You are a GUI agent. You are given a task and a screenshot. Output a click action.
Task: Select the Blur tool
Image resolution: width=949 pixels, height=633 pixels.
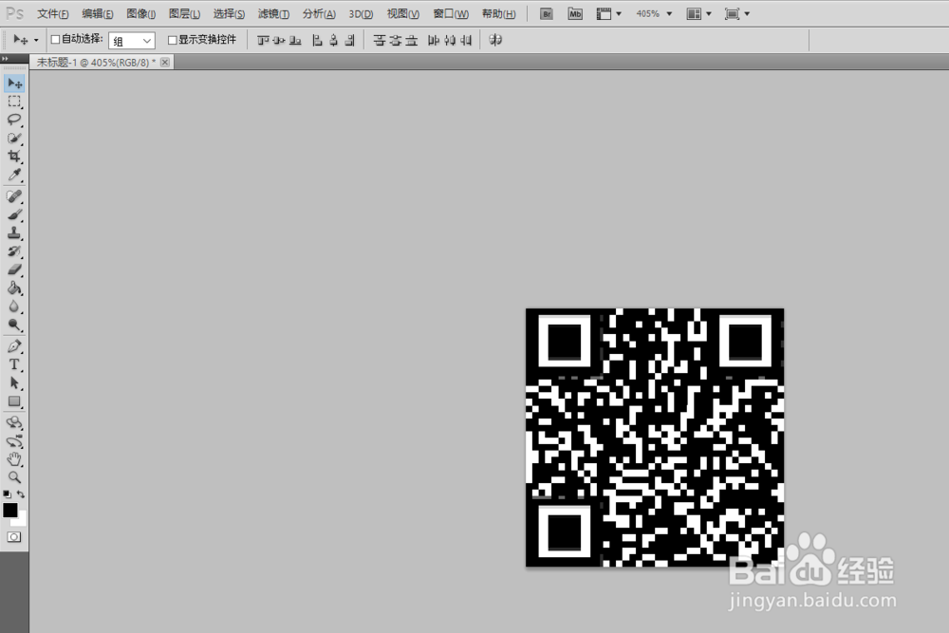[14, 307]
